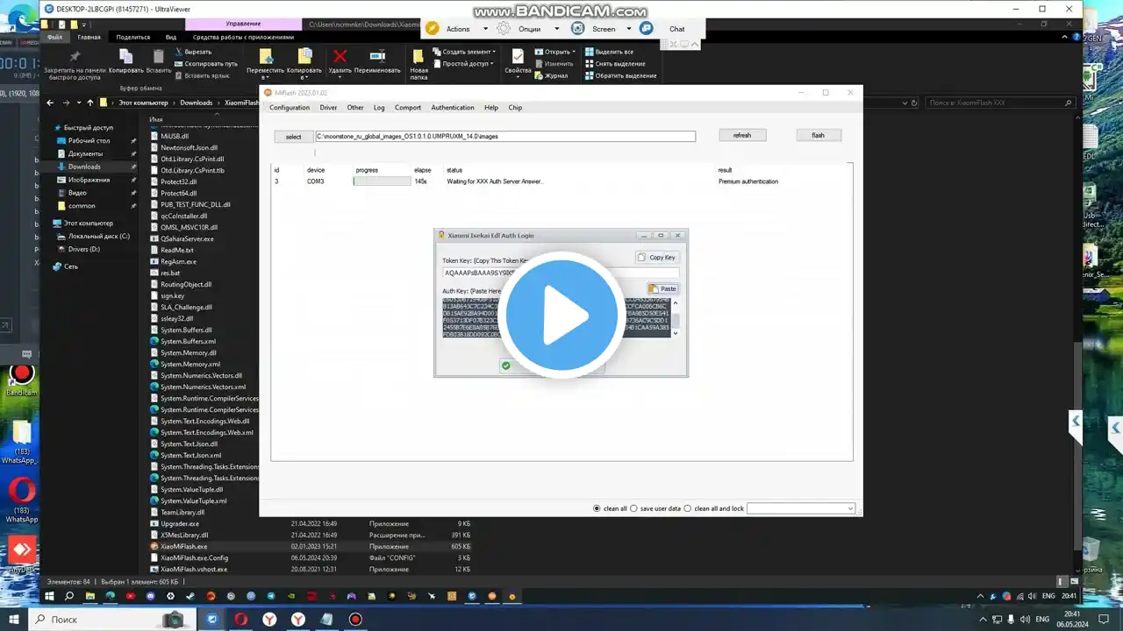Image resolution: width=1123 pixels, height=631 pixels.
Task: Open the Копировать в dropdown
Action: [x=304, y=63]
